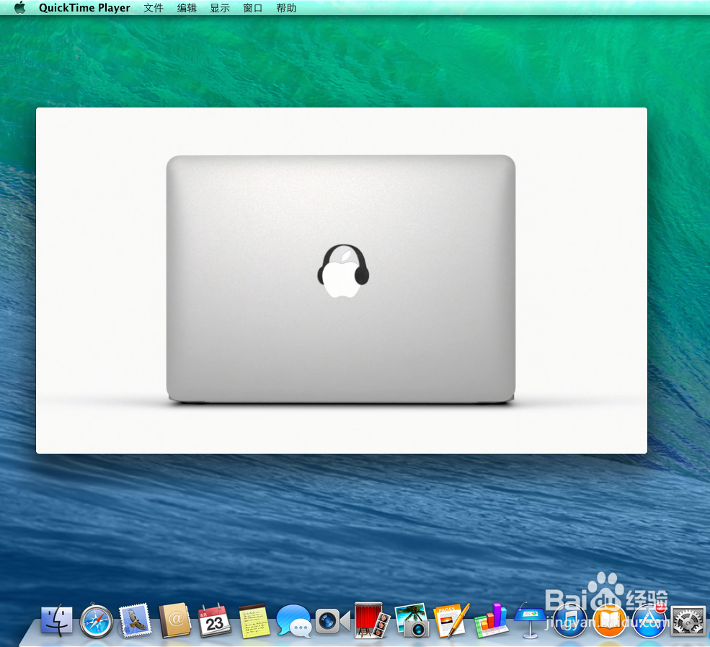Open Mail stamp icon in Dock

[135, 620]
